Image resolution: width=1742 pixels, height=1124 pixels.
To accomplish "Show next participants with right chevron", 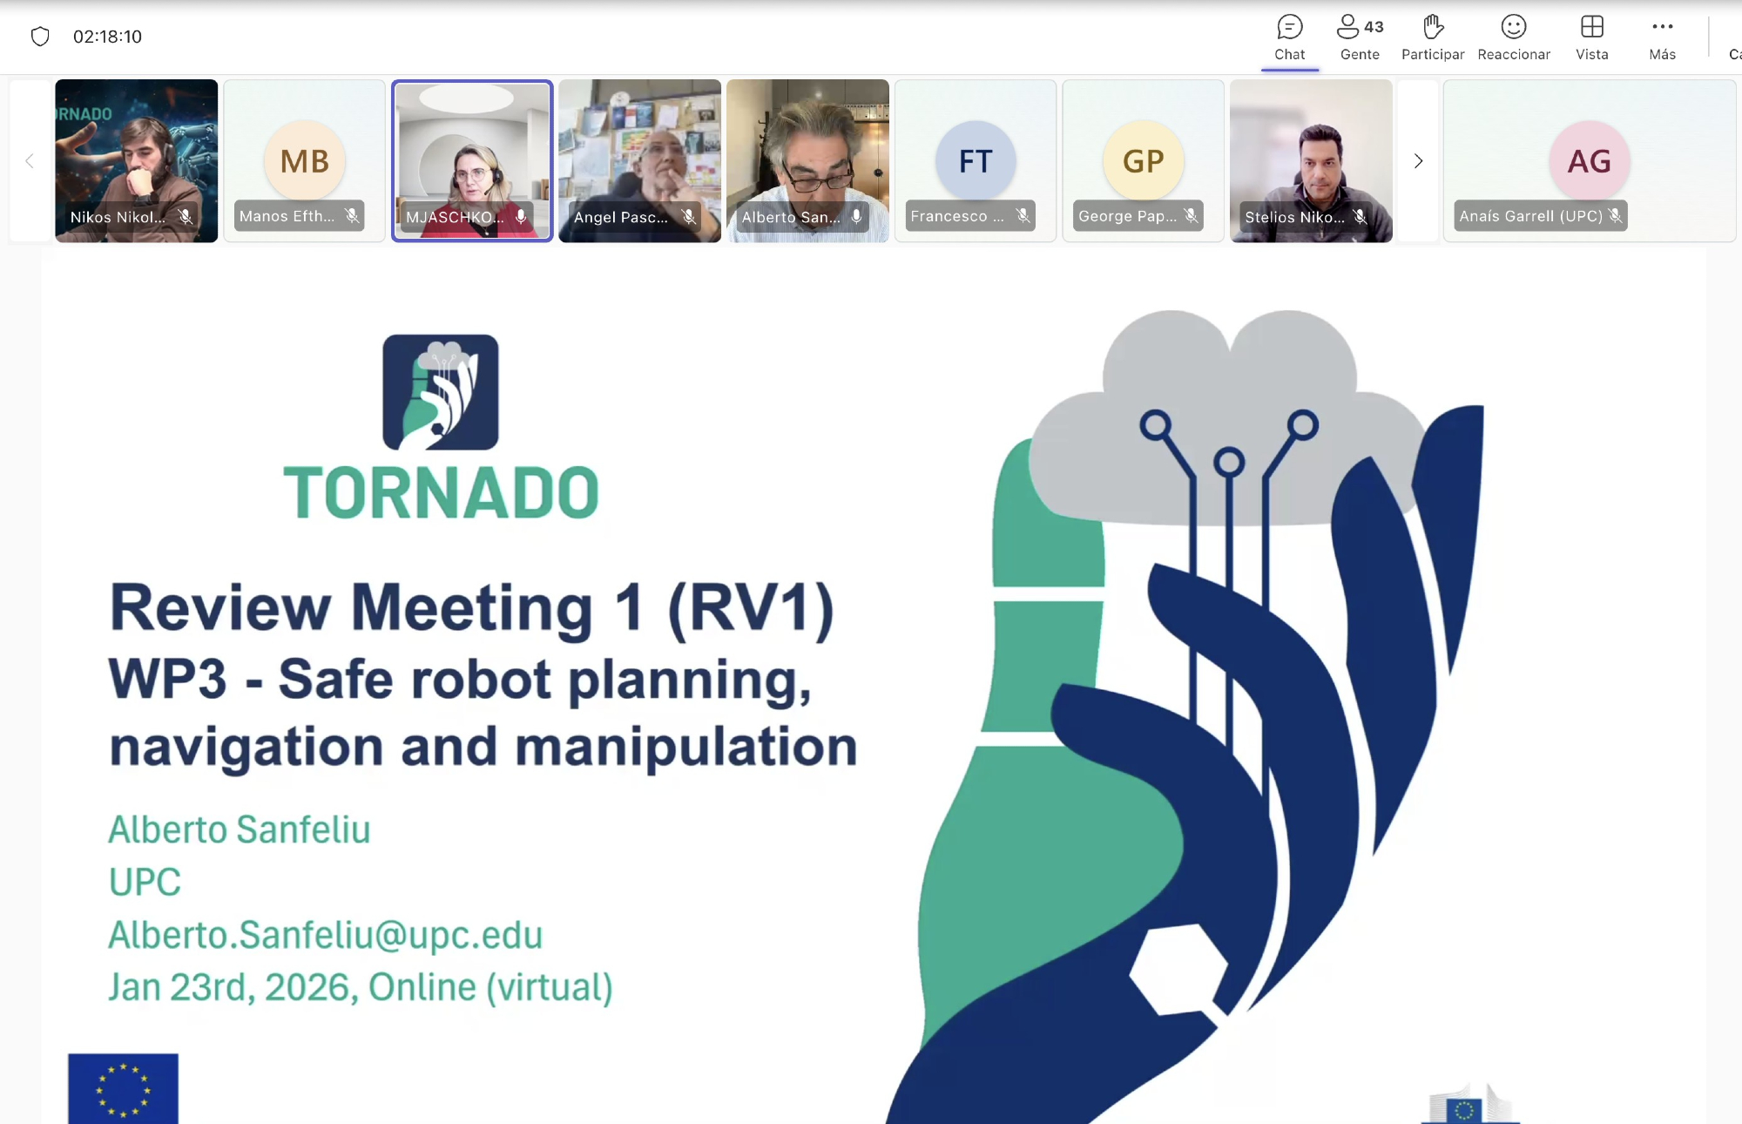I will tap(1418, 161).
